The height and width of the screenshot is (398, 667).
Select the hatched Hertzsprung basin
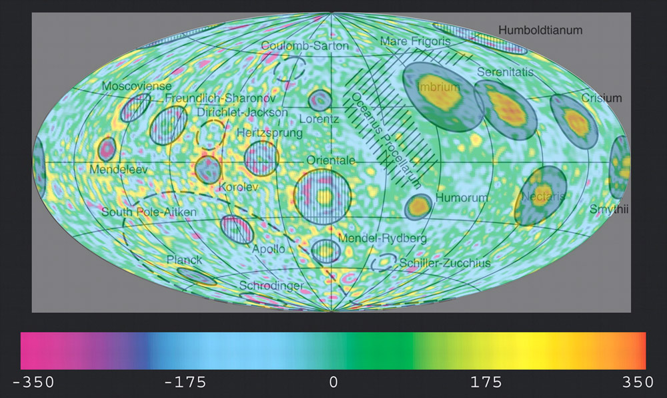pyautogui.click(x=259, y=158)
